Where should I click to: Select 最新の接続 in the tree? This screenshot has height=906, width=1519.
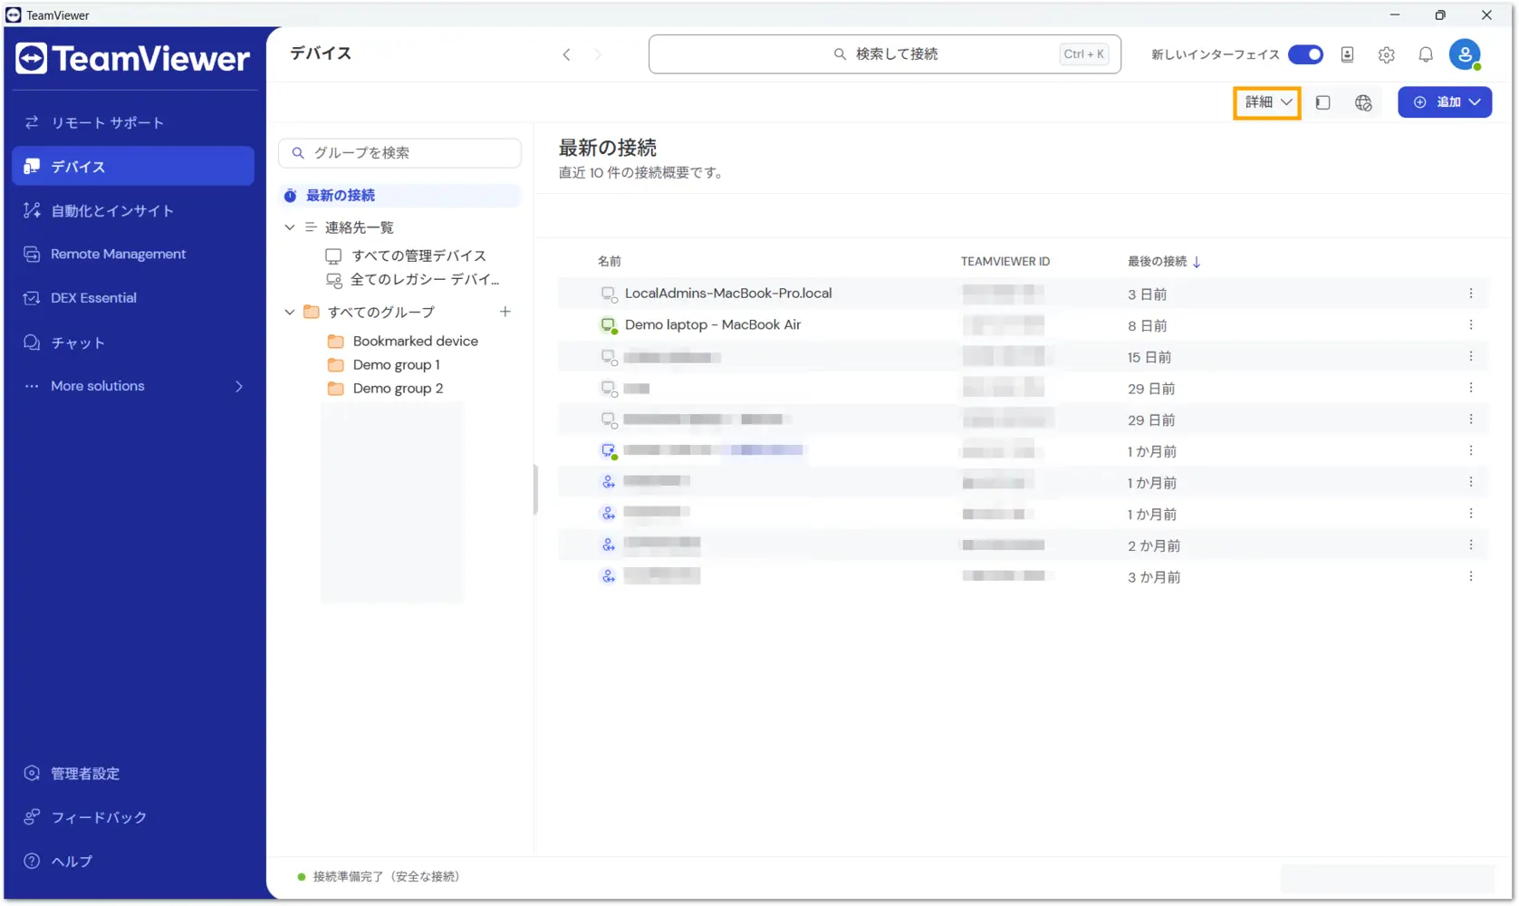tap(399, 195)
